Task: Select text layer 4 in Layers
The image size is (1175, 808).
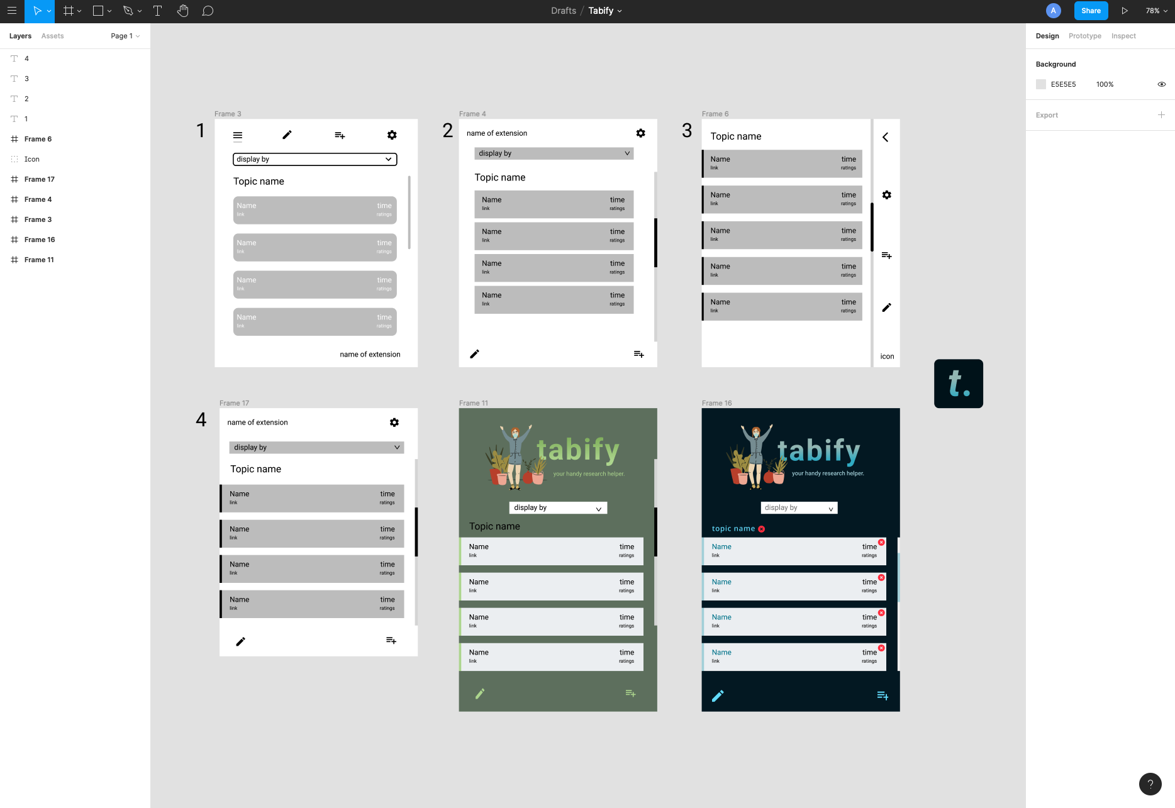Action: pos(75,58)
